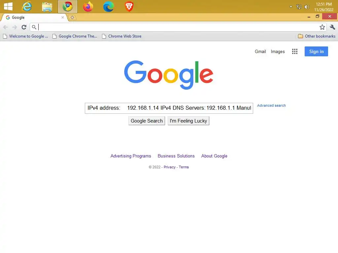Open the network tray icon
The image size is (338, 253).
[299, 7]
